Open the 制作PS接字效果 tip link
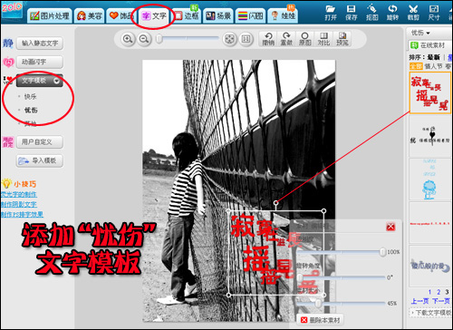This screenshot has width=453, height=330. (22, 214)
